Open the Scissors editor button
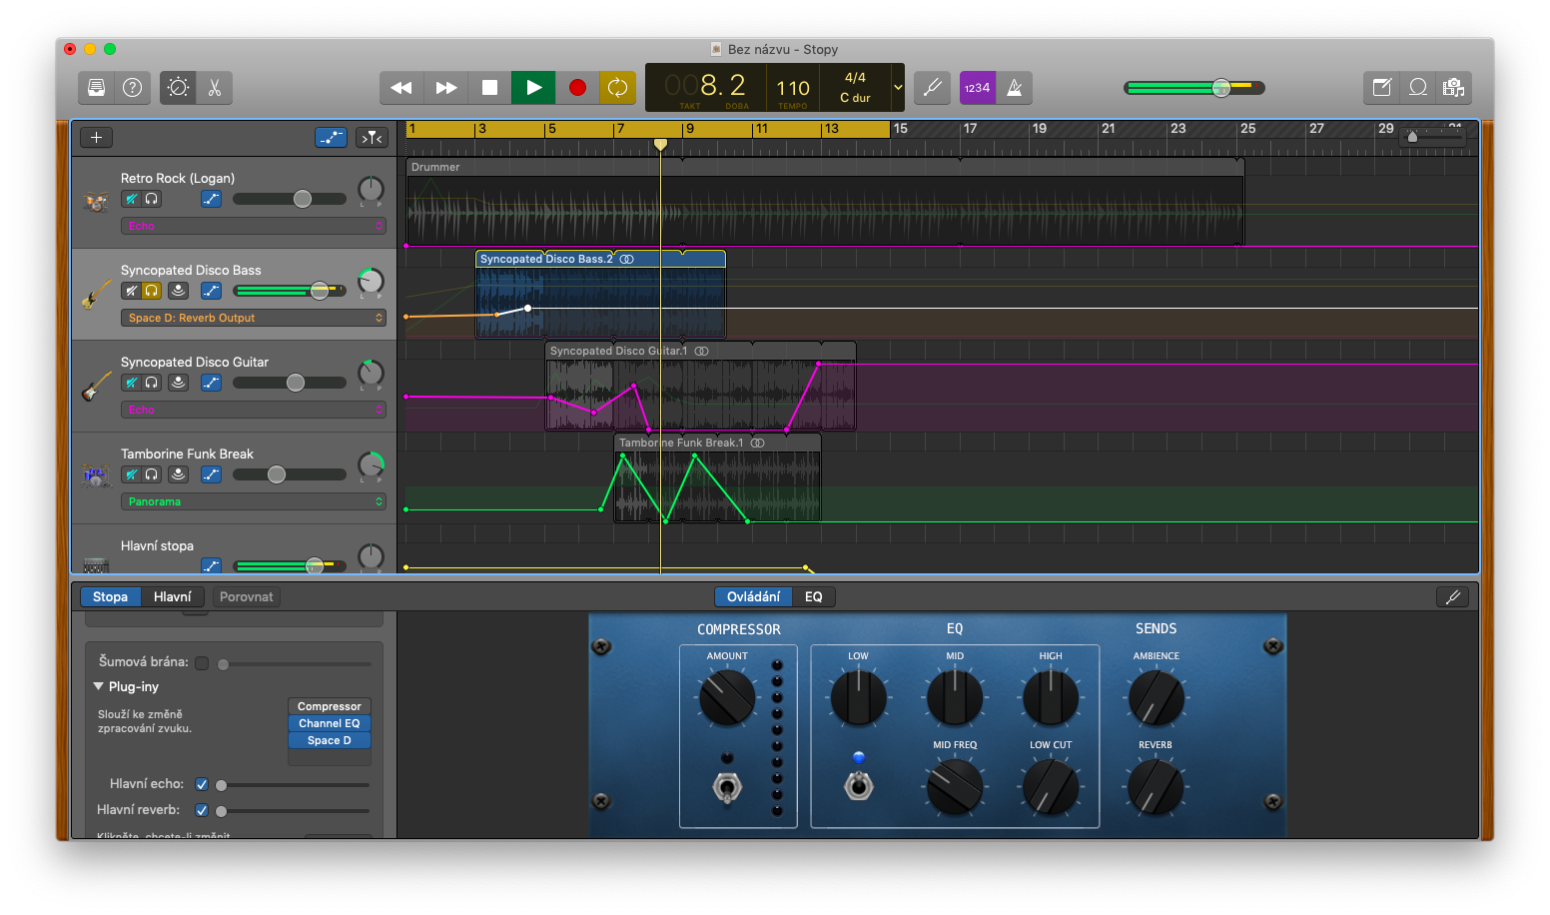 [x=215, y=88]
